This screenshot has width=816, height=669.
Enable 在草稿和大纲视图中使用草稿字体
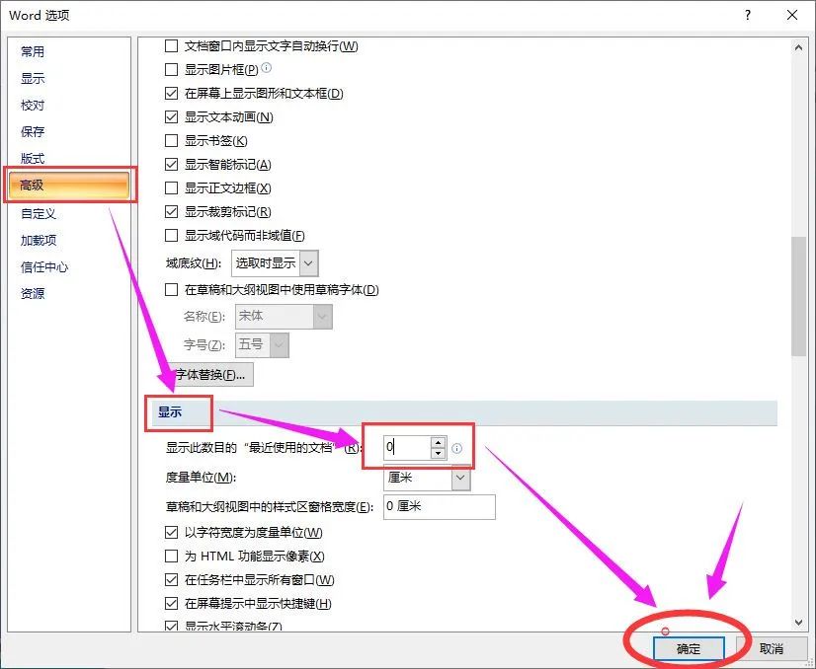click(x=173, y=289)
